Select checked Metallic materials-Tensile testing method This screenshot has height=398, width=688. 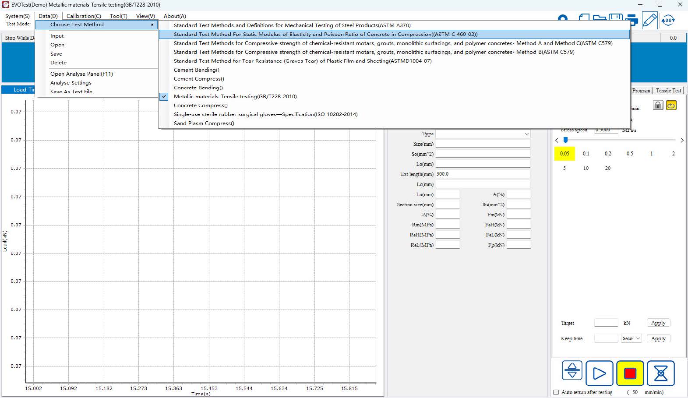pos(235,96)
